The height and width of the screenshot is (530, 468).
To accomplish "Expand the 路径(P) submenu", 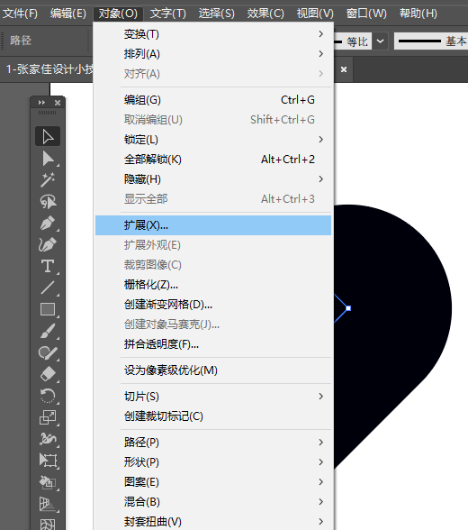I will click(x=213, y=443).
